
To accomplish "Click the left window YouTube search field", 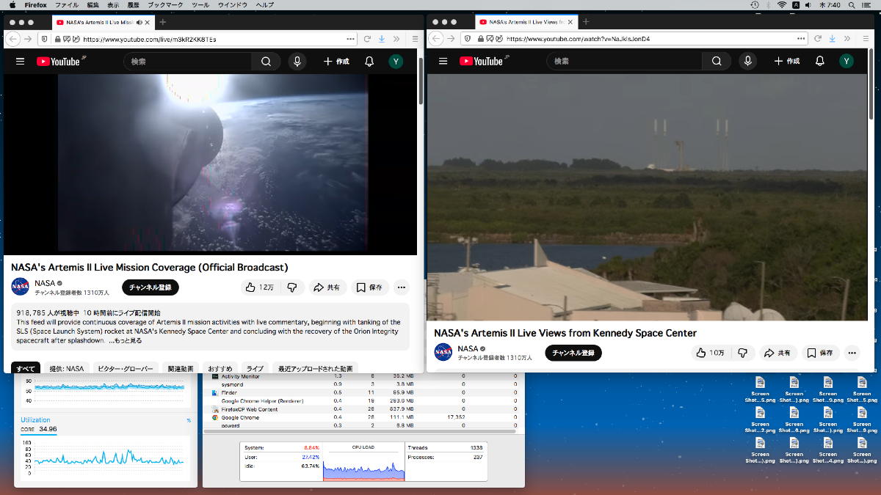I will (x=189, y=62).
